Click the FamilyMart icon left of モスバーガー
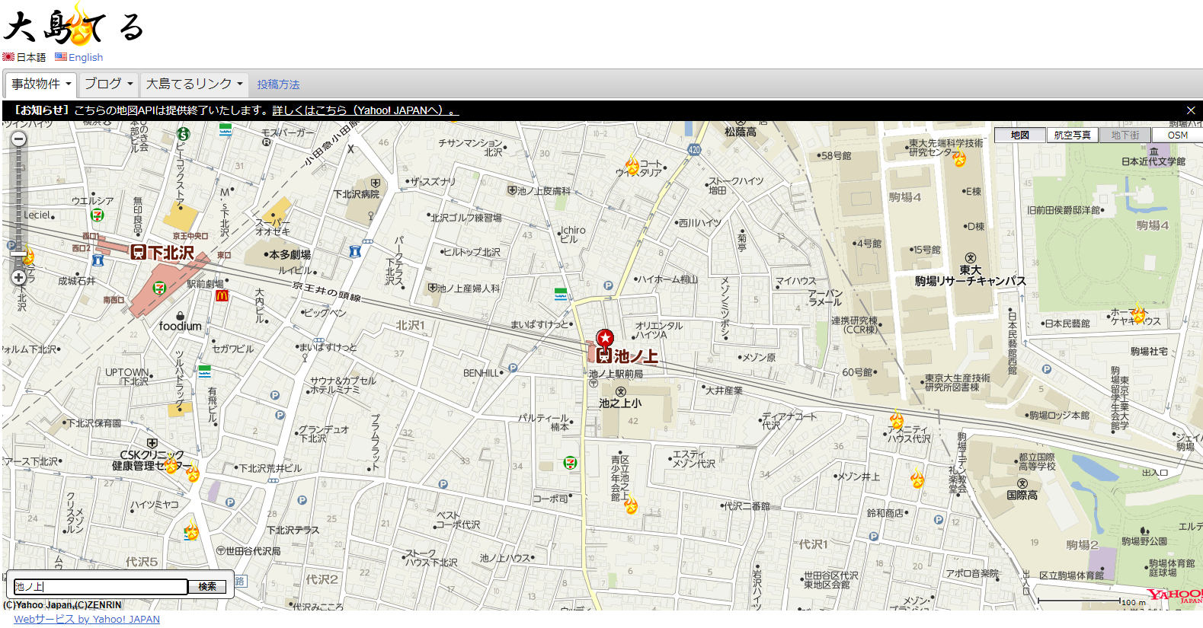Image resolution: width=1203 pixels, height=628 pixels. click(x=226, y=130)
